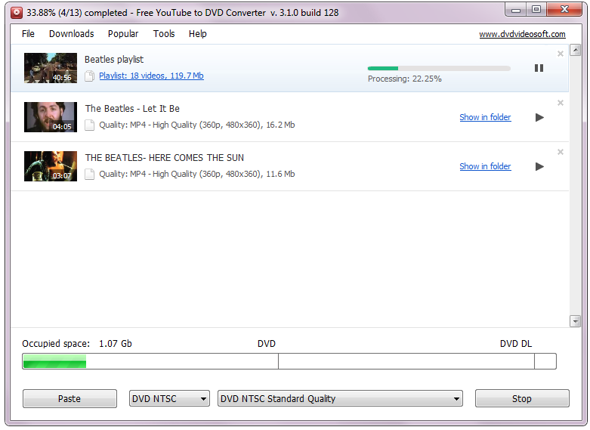Click Occupied space: 1.07 Gb label
This screenshot has height=430, width=590.
click(77, 344)
